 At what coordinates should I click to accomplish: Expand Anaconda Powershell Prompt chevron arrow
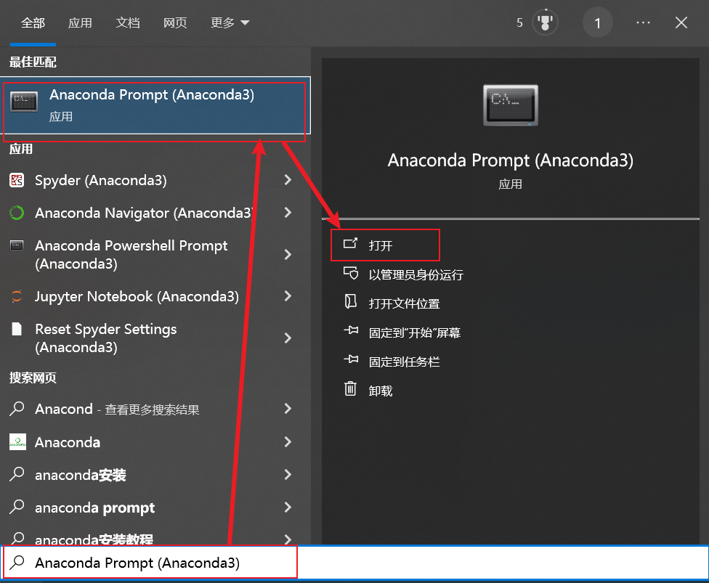[x=288, y=254]
